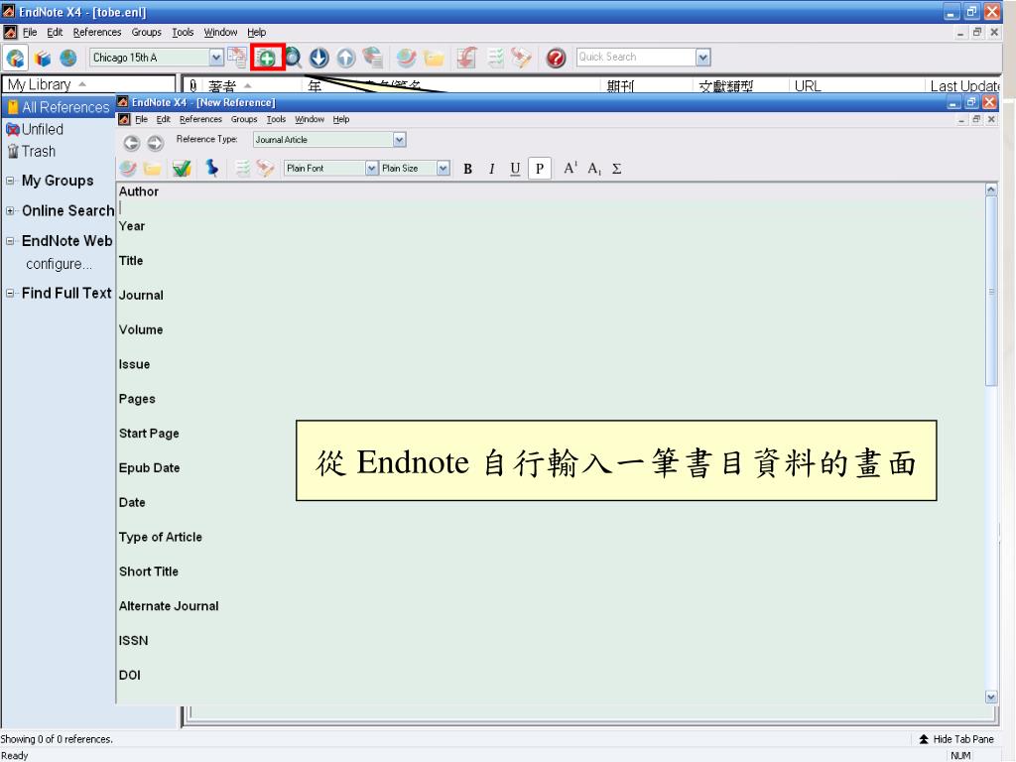This screenshot has height=762, width=1016.
Task: Sort by My Library header
Action: [88, 85]
